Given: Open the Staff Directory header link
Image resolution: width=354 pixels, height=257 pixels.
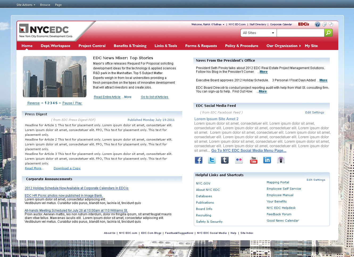Looking at the screenshot, I should pyautogui.click(x=258, y=24).
